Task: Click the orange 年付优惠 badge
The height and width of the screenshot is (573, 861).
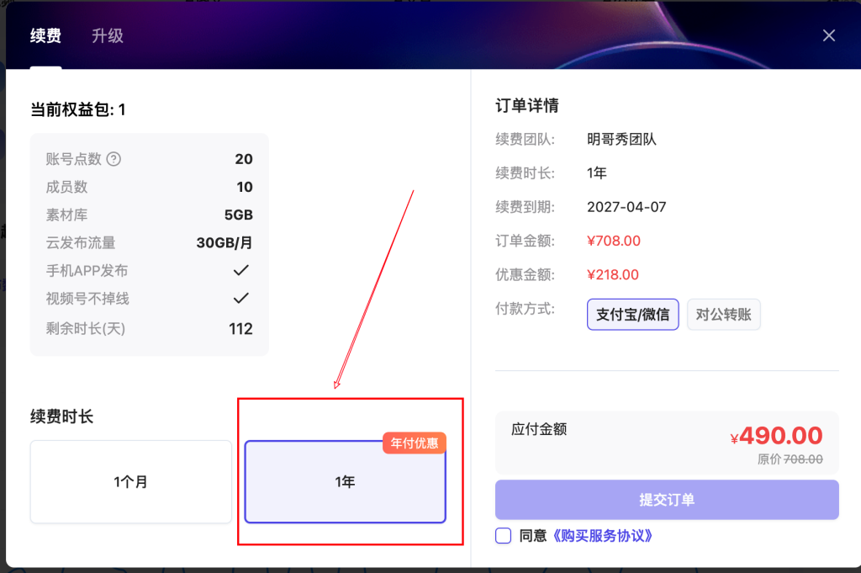Action: pyautogui.click(x=415, y=443)
